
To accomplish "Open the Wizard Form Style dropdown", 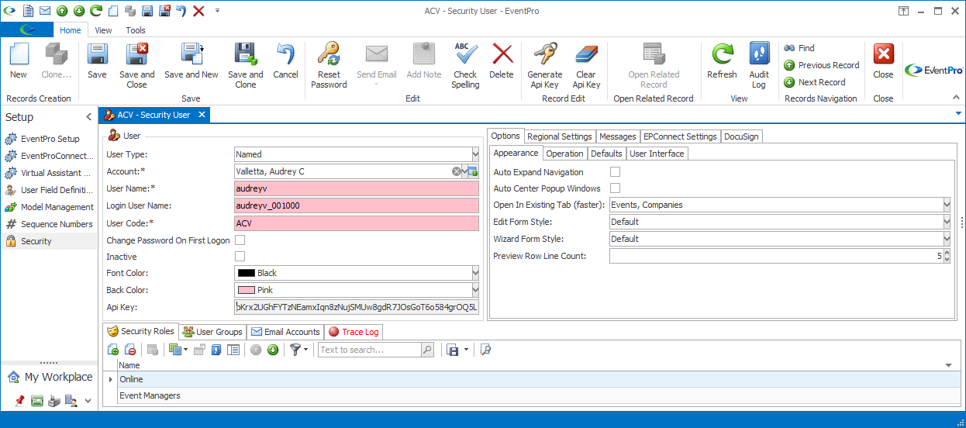I will (947, 239).
